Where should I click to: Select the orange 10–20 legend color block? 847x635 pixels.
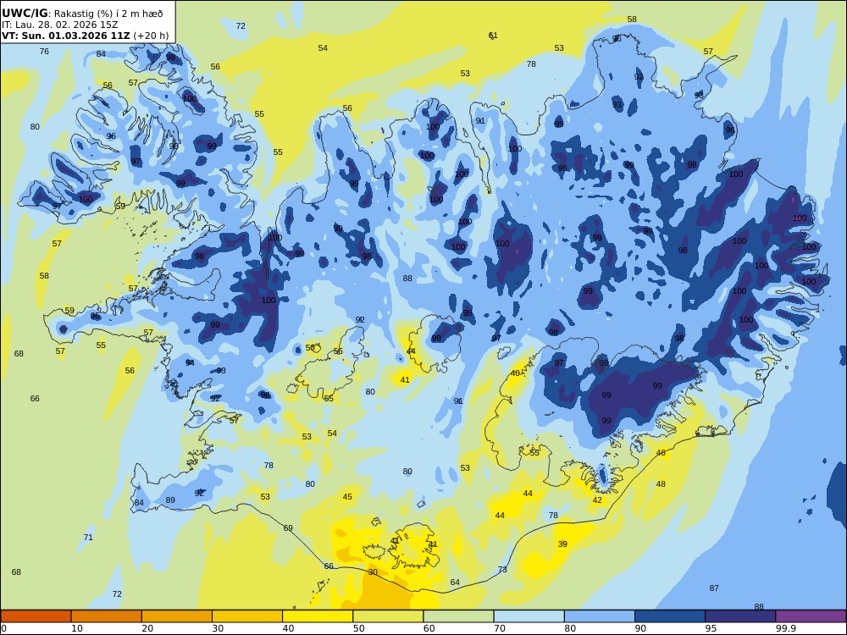click(107, 616)
